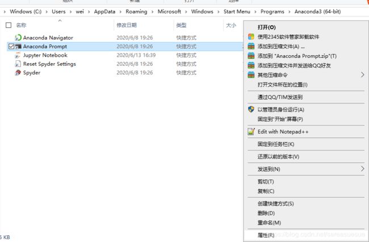
Task: Click the Spyder application icon
Action: 18,73
